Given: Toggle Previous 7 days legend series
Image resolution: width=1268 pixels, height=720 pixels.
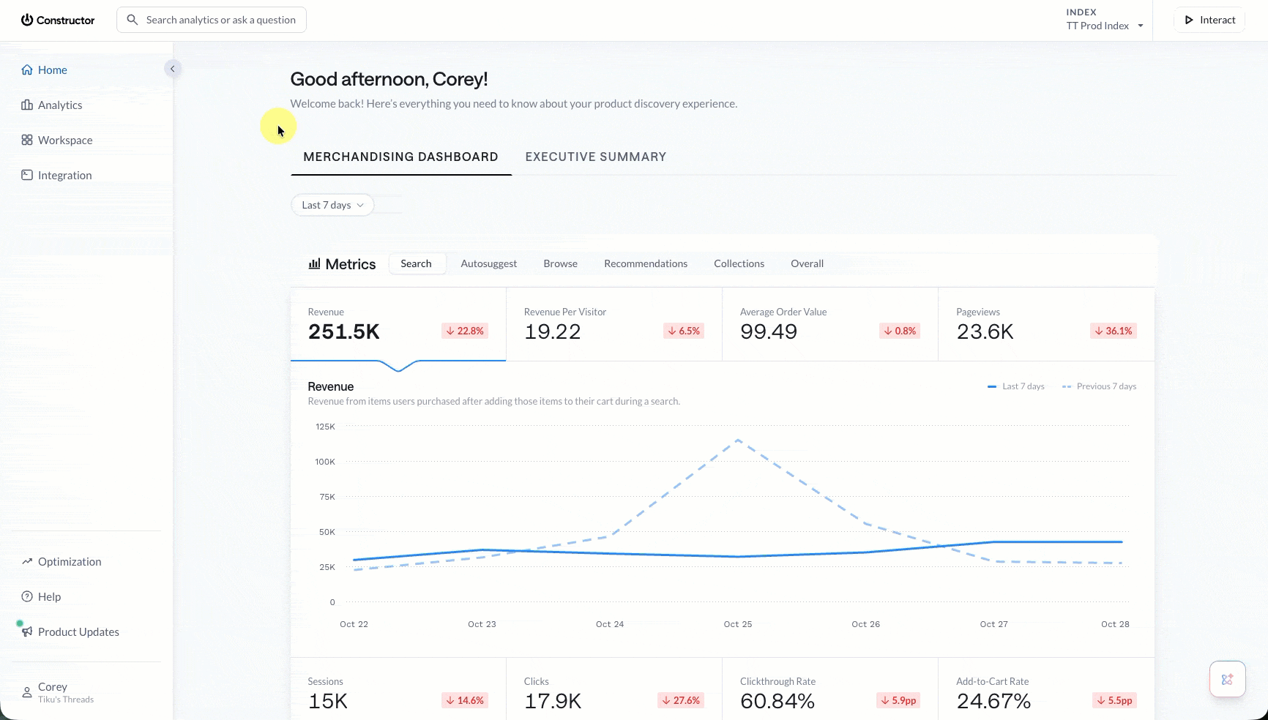Looking at the screenshot, I should click(x=1099, y=386).
